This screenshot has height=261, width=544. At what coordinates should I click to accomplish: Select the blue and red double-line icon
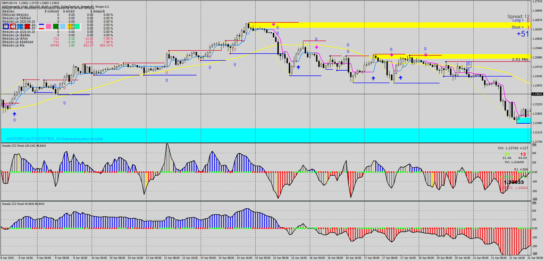[41, 26]
